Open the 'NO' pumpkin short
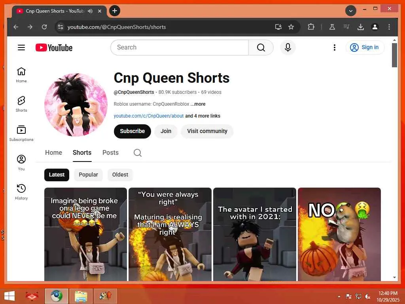The width and height of the screenshot is (405, 304). pos(339,234)
